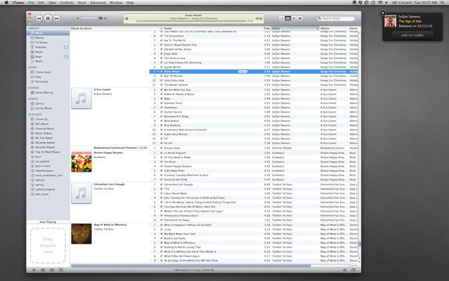Uncheck the Glossy-Eyed track checkbox
449x281 pixels.
point(161,148)
